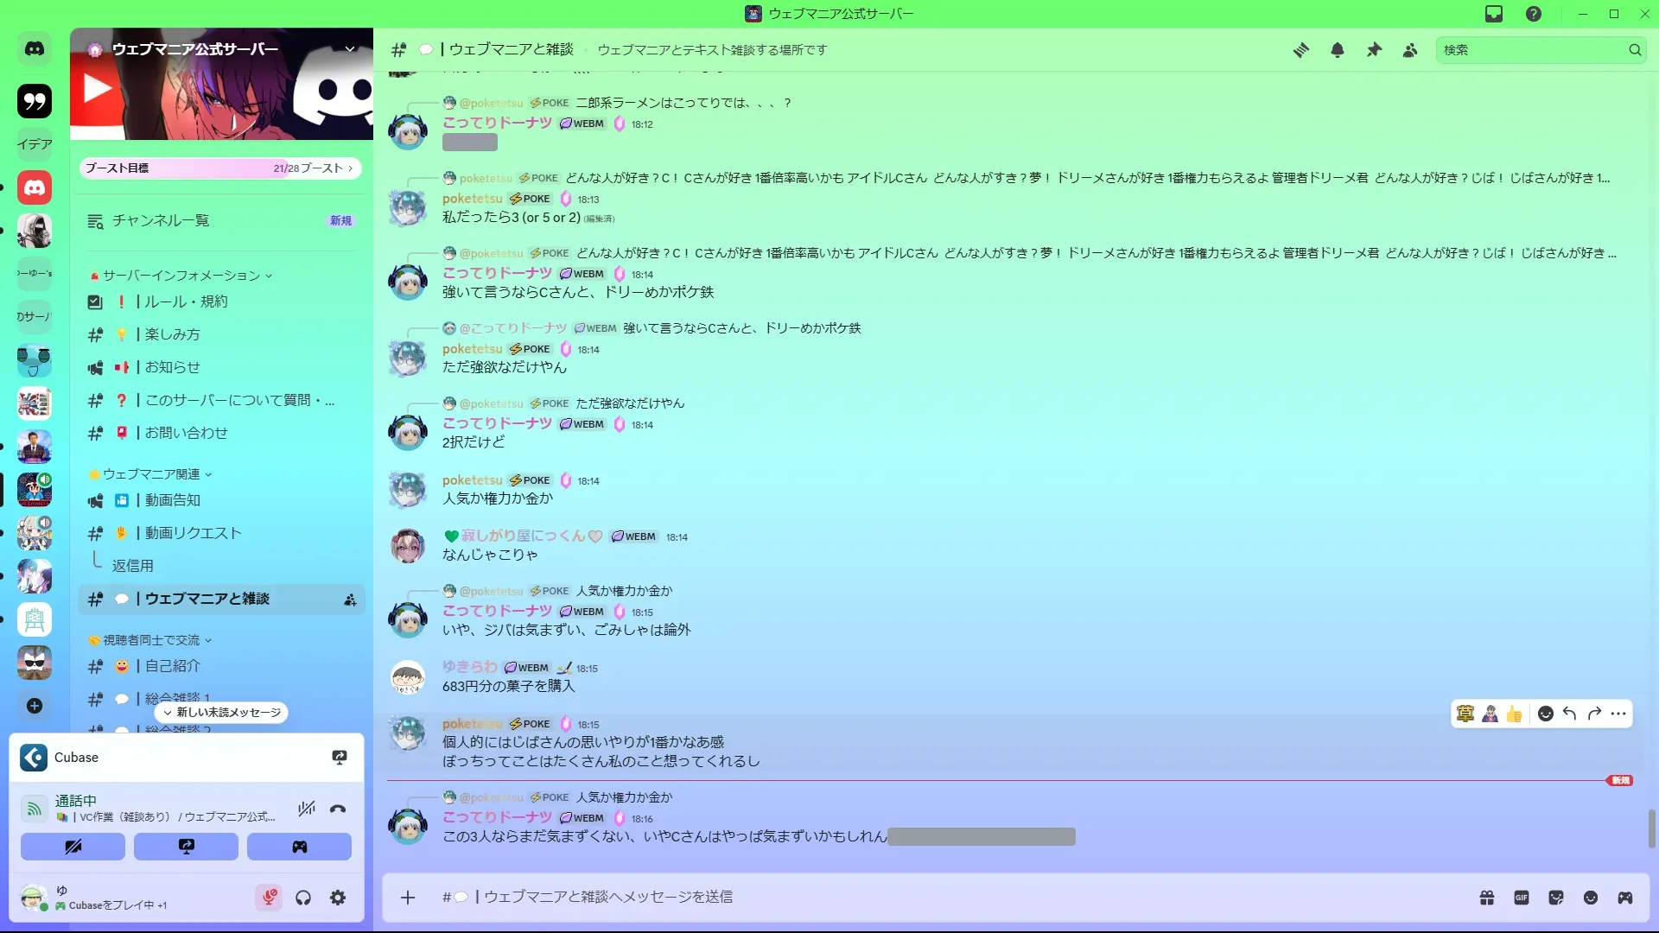Jump to 新しい未読メッセージ
Image resolution: width=1659 pixels, height=933 pixels.
[x=222, y=713]
